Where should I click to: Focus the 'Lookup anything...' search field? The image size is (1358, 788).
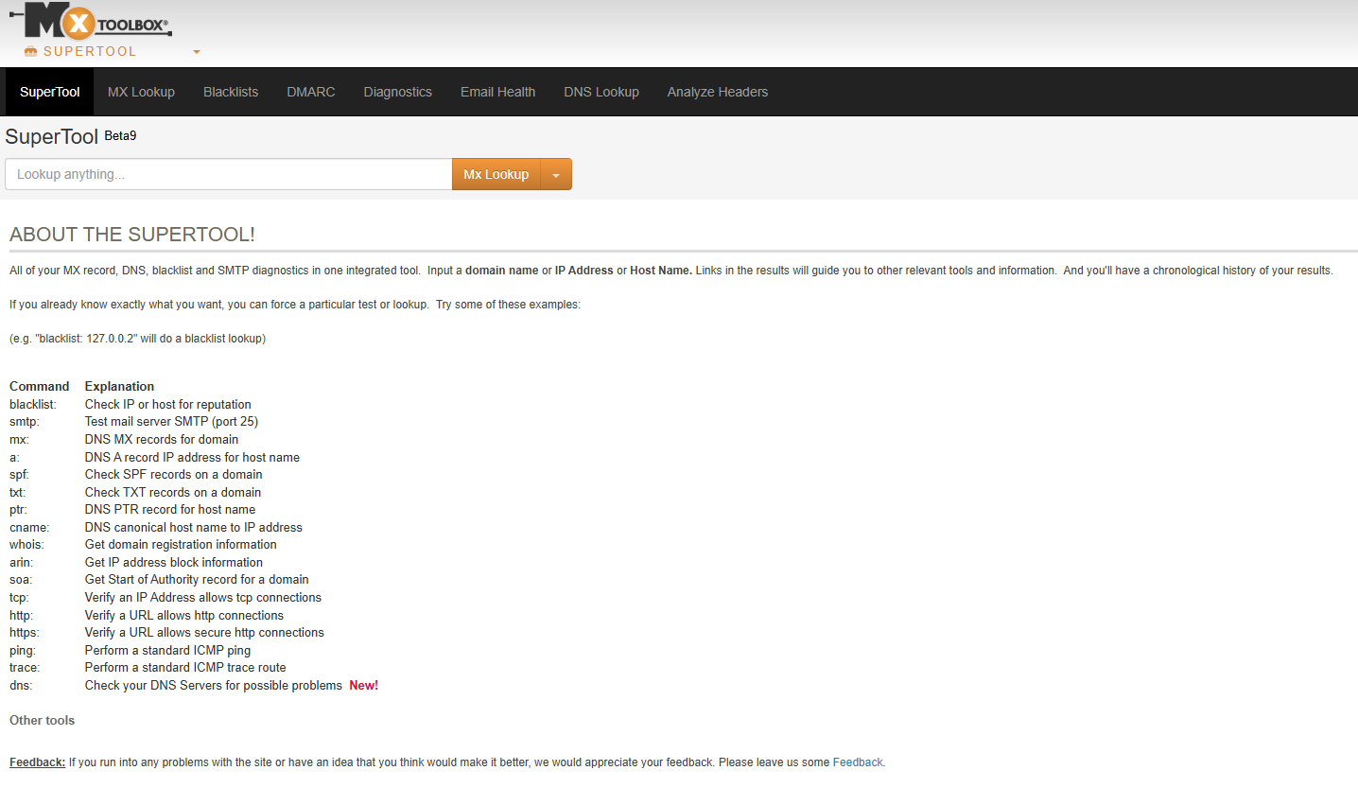[229, 174]
